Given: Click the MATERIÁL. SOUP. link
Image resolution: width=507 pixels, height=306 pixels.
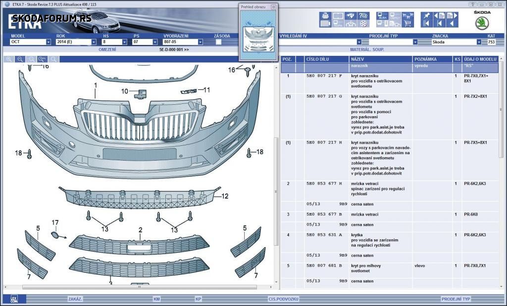Looking at the screenshot, I should point(367,50).
